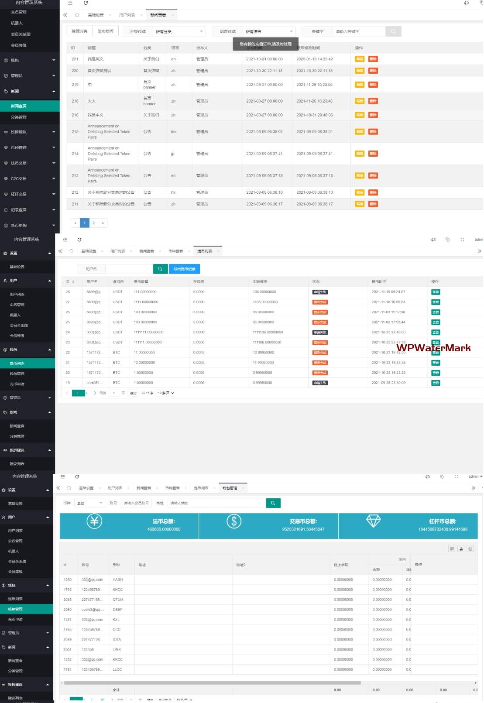Click the export icon above the wallet table
Viewport: 484px width, 703px height.
click(x=461, y=549)
